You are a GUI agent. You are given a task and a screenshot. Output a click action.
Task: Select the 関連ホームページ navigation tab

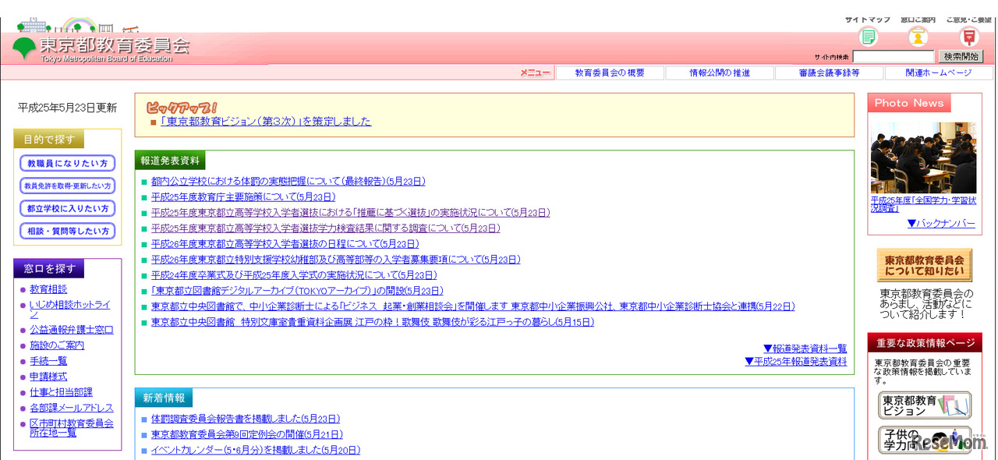[938, 73]
